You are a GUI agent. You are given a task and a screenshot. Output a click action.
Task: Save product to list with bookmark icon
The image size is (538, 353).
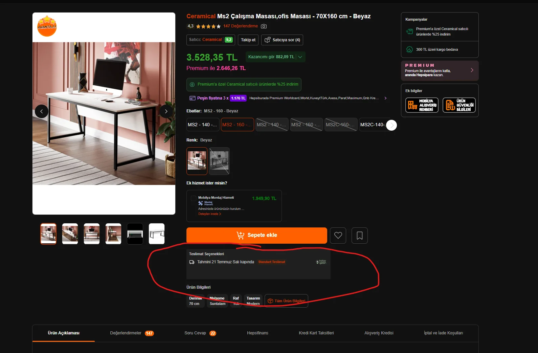point(360,235)
